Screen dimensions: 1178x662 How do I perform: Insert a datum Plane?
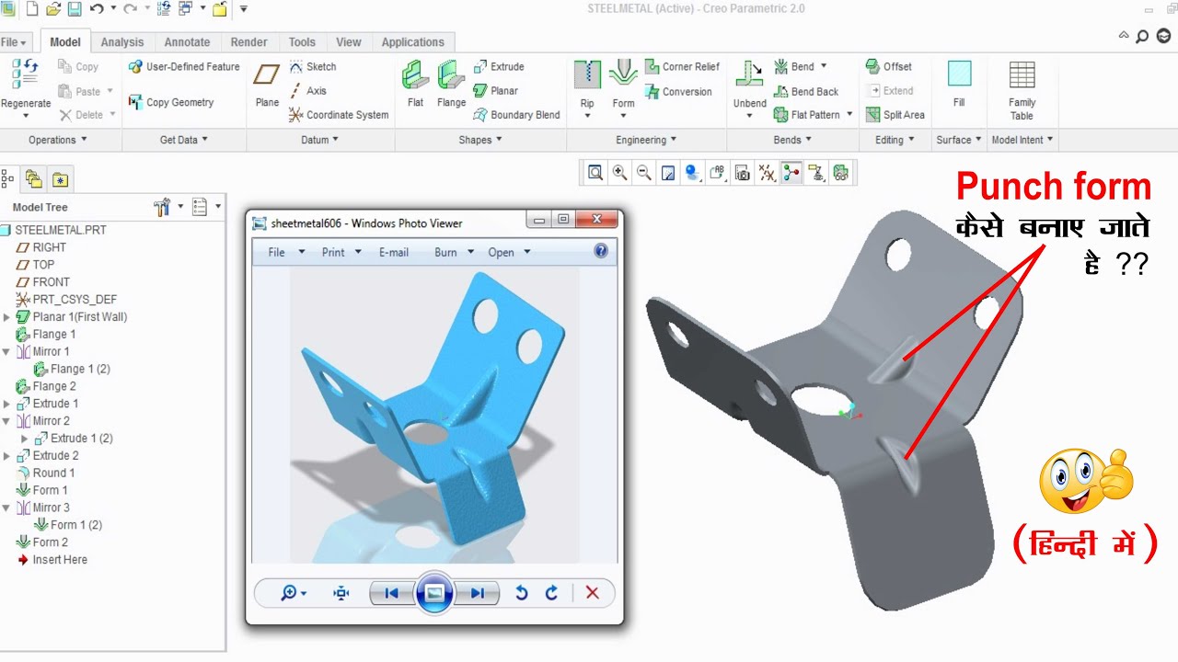pos(267,85)
